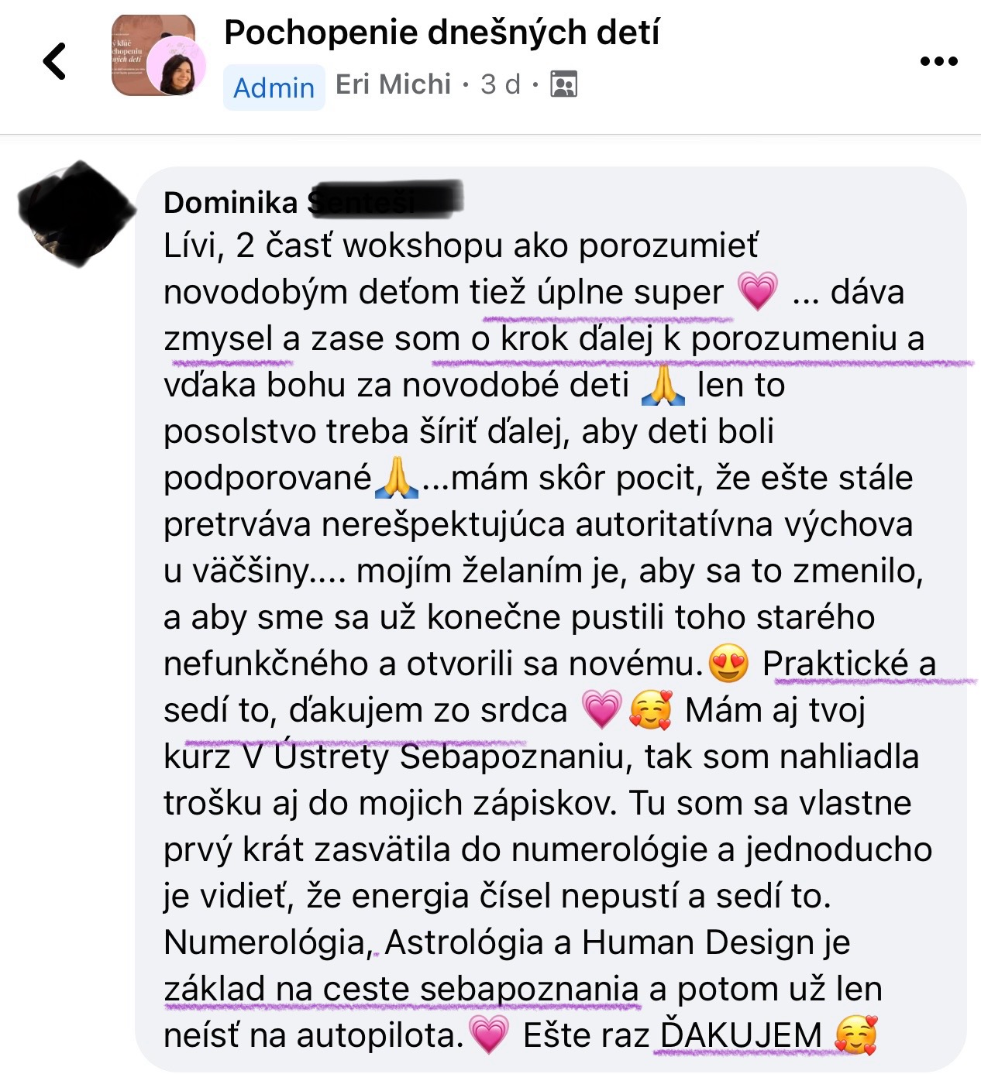Open the three-dot options menu
Viewport: 981px width, 1074px height.
tap(938, 61)
